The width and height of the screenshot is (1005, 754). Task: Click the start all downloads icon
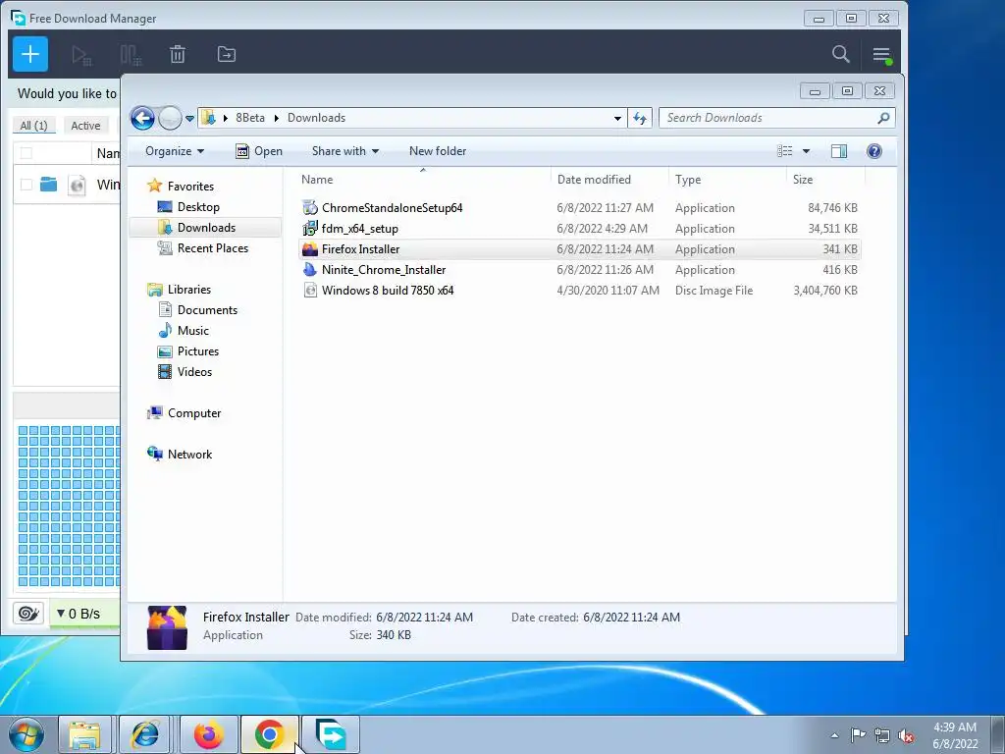(81, 55)
